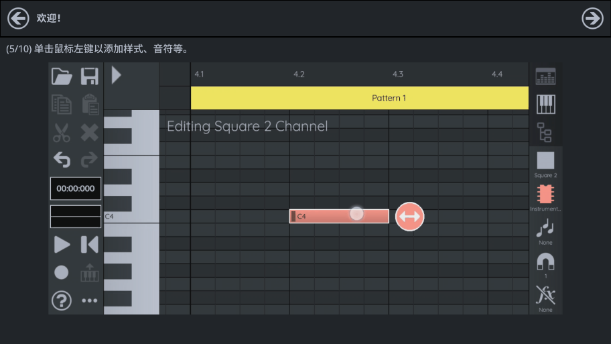Viewport: 611px width, 344px height.
Task: Click the 4.4 timeline marker
Action: point(497,74)
